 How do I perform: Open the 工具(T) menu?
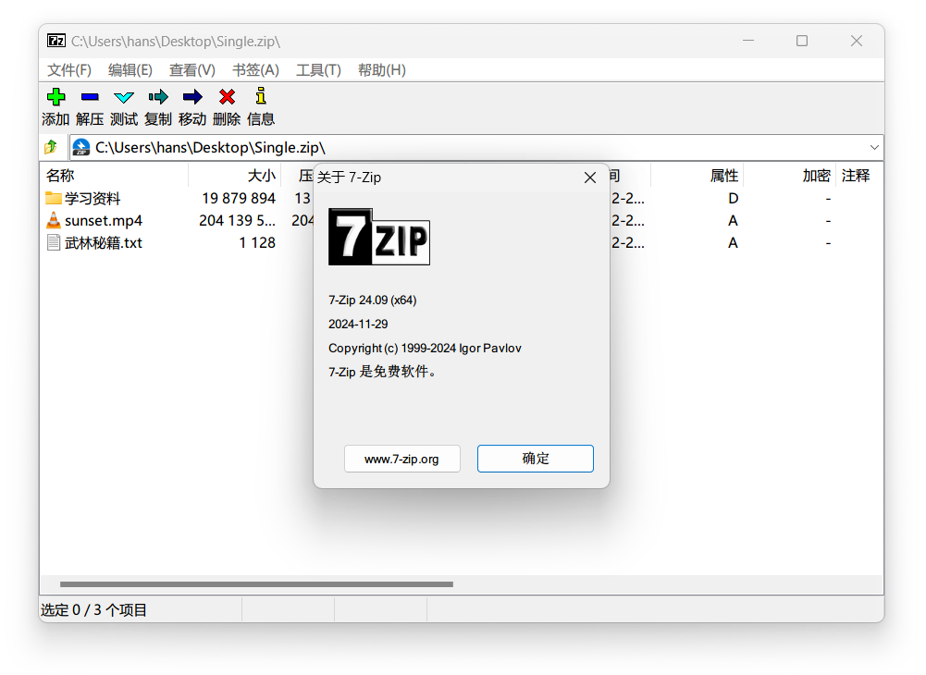318,69
